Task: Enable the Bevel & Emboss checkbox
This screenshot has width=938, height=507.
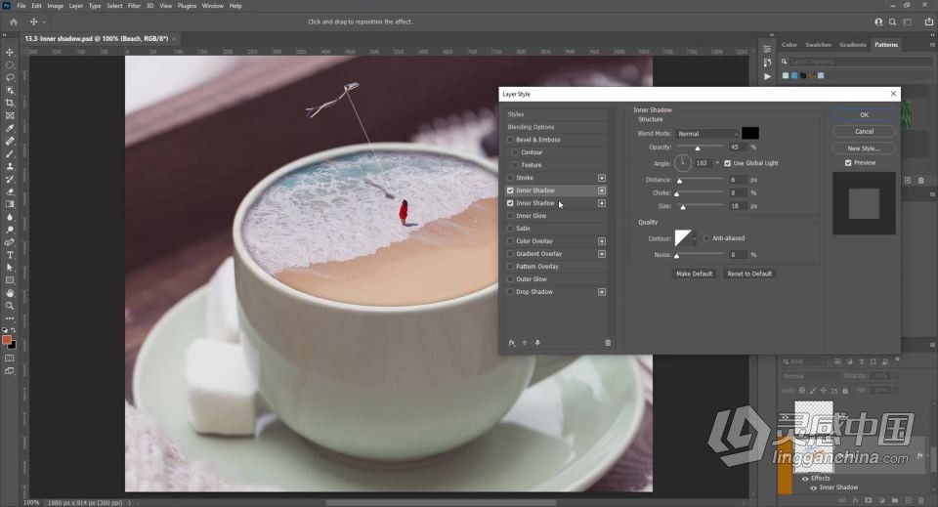Action: pyautogui.click(x=510, y=140)
